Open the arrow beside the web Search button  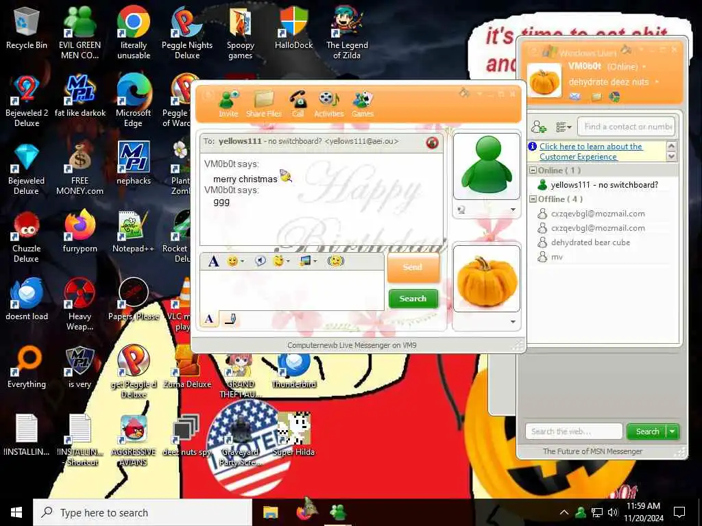[x=673, y=431]
